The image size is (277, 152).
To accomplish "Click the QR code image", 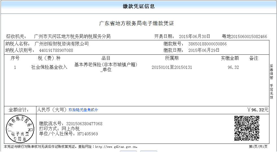I will (x=247, y=128).
